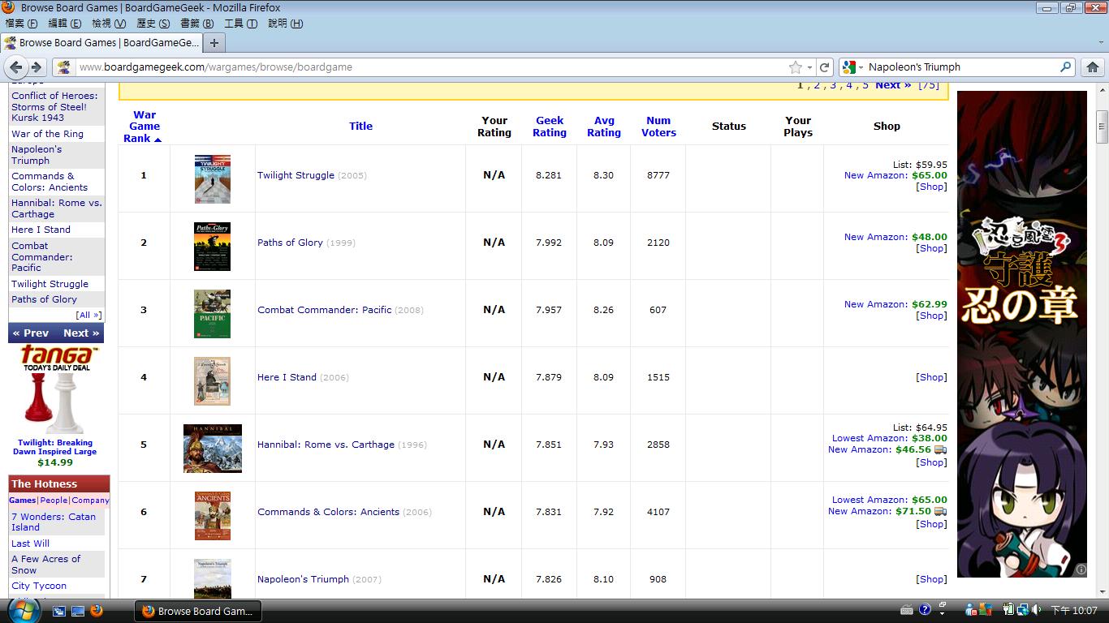Click volume icon in system tray

(1037, 610)
